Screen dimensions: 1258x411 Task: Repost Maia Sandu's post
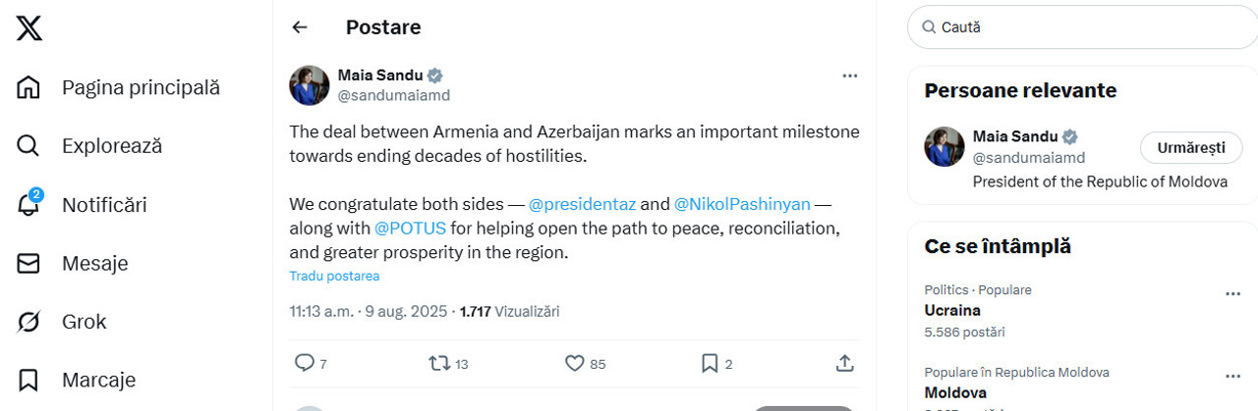439,363
